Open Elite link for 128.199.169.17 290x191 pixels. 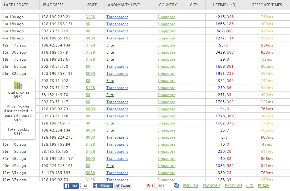click(110, 123)
